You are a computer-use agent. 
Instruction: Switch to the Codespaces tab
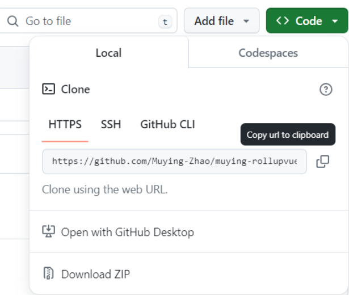pyautogui.click(x=268, y=53)
